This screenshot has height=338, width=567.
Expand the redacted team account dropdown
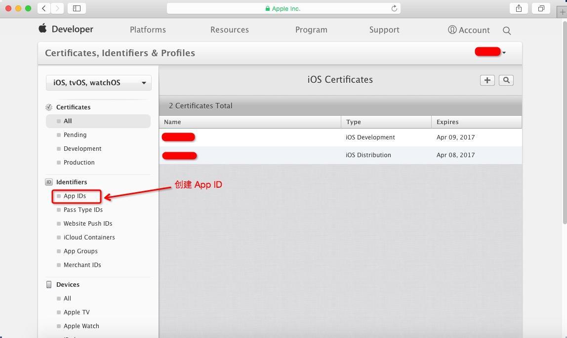pyautogui.click(x=490, y=52)
